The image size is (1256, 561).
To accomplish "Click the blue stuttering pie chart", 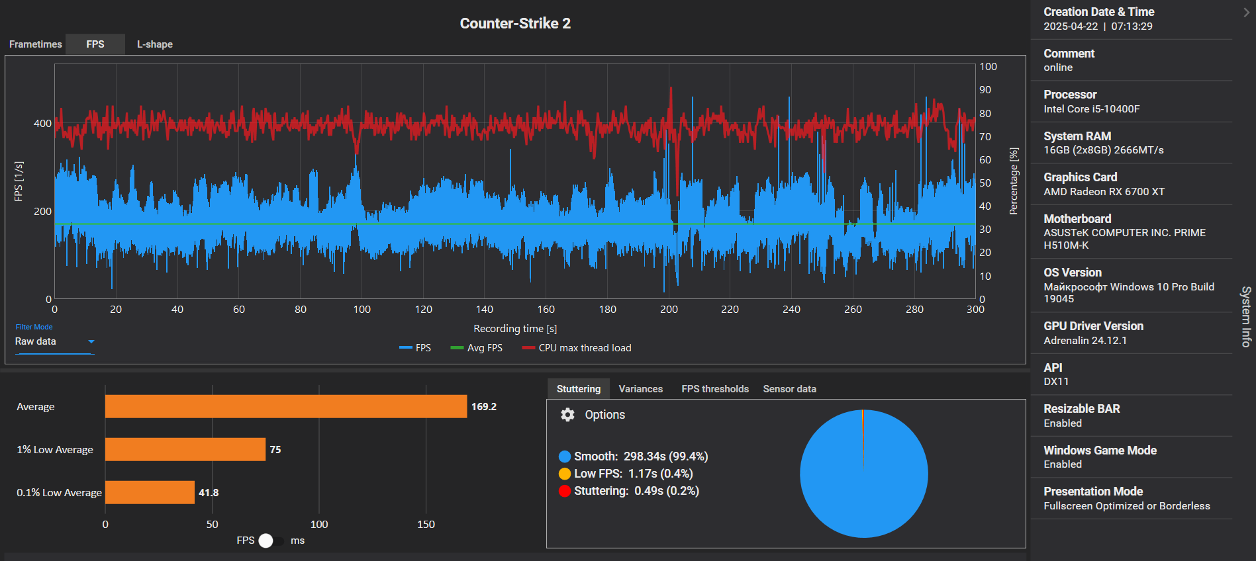I will click(x=864, y=474).
